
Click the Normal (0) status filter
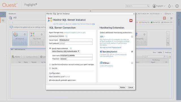155,22
